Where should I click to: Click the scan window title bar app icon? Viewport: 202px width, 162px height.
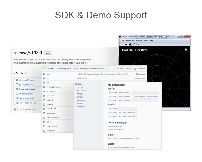[x=120, y=37]
